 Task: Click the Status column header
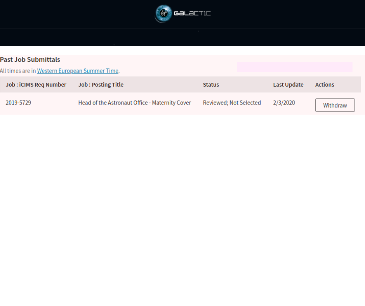tap(211, 85)
